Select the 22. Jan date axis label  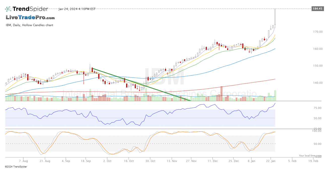[271, 161]
